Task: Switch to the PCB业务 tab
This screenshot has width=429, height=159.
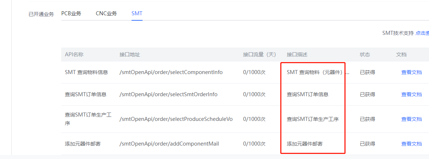Action: 71,13
